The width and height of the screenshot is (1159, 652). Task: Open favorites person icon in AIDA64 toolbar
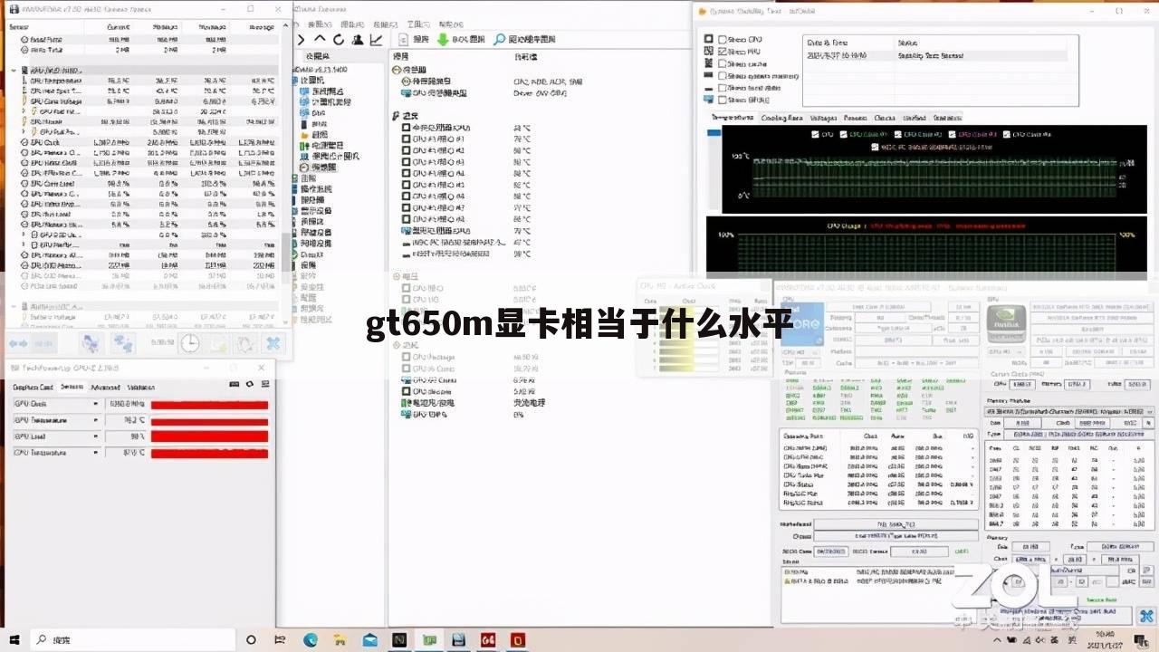click(x=357, y=40)
